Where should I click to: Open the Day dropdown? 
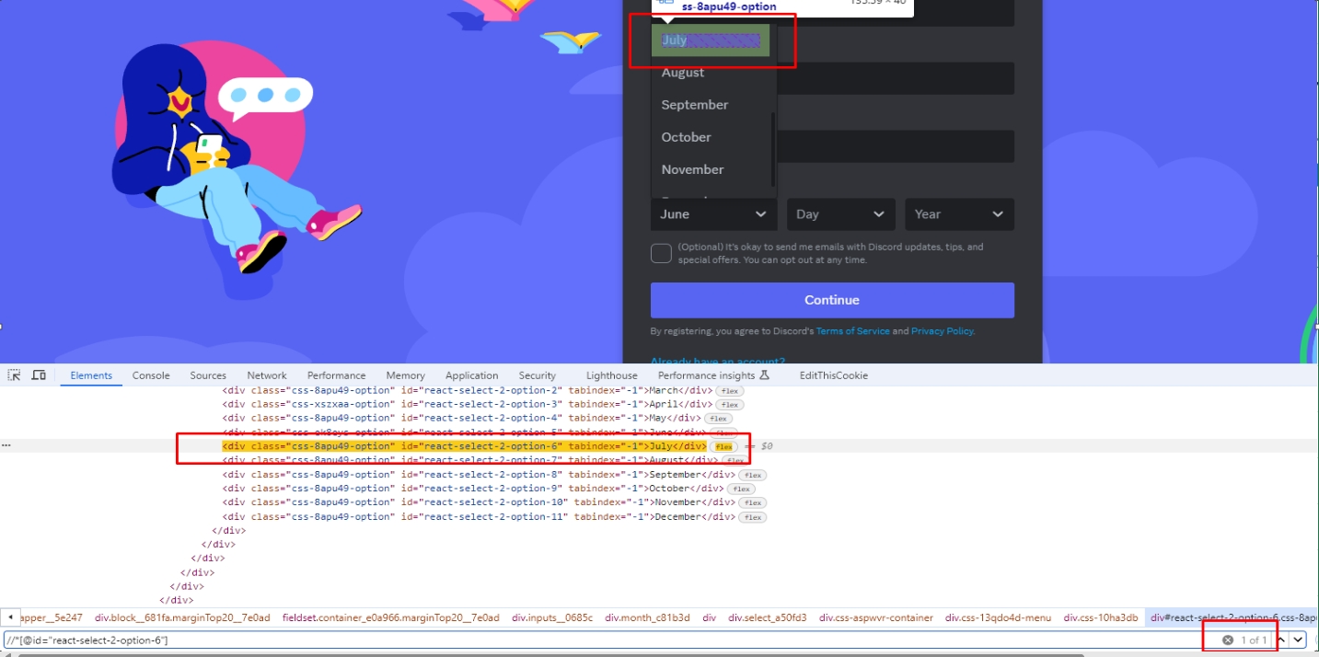(x=840, y=214)
